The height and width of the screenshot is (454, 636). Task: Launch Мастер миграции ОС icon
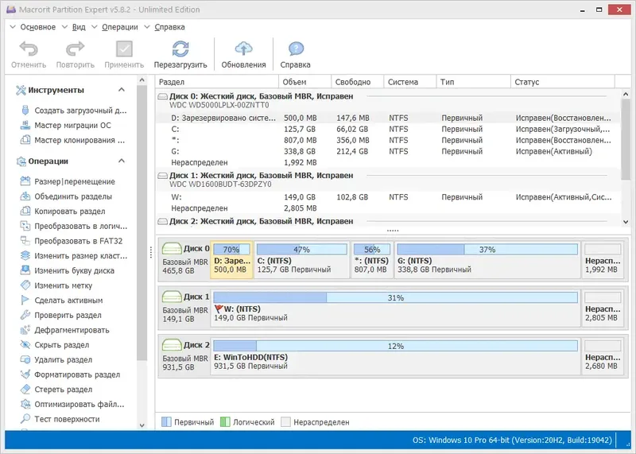click(25, 126)
